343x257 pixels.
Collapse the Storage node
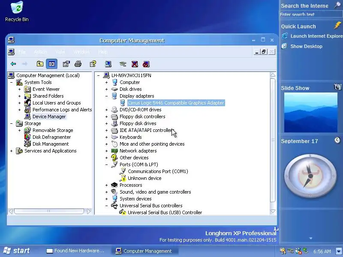pos(12,123)
